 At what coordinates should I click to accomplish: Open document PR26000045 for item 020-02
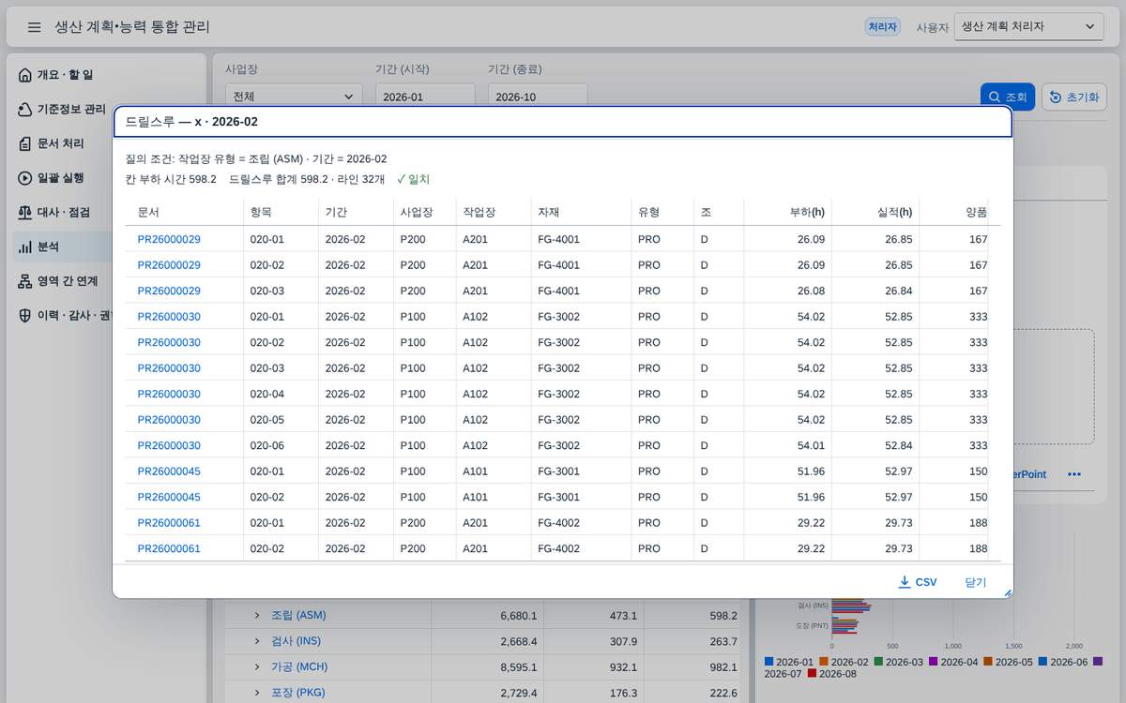tap(169, 497)
